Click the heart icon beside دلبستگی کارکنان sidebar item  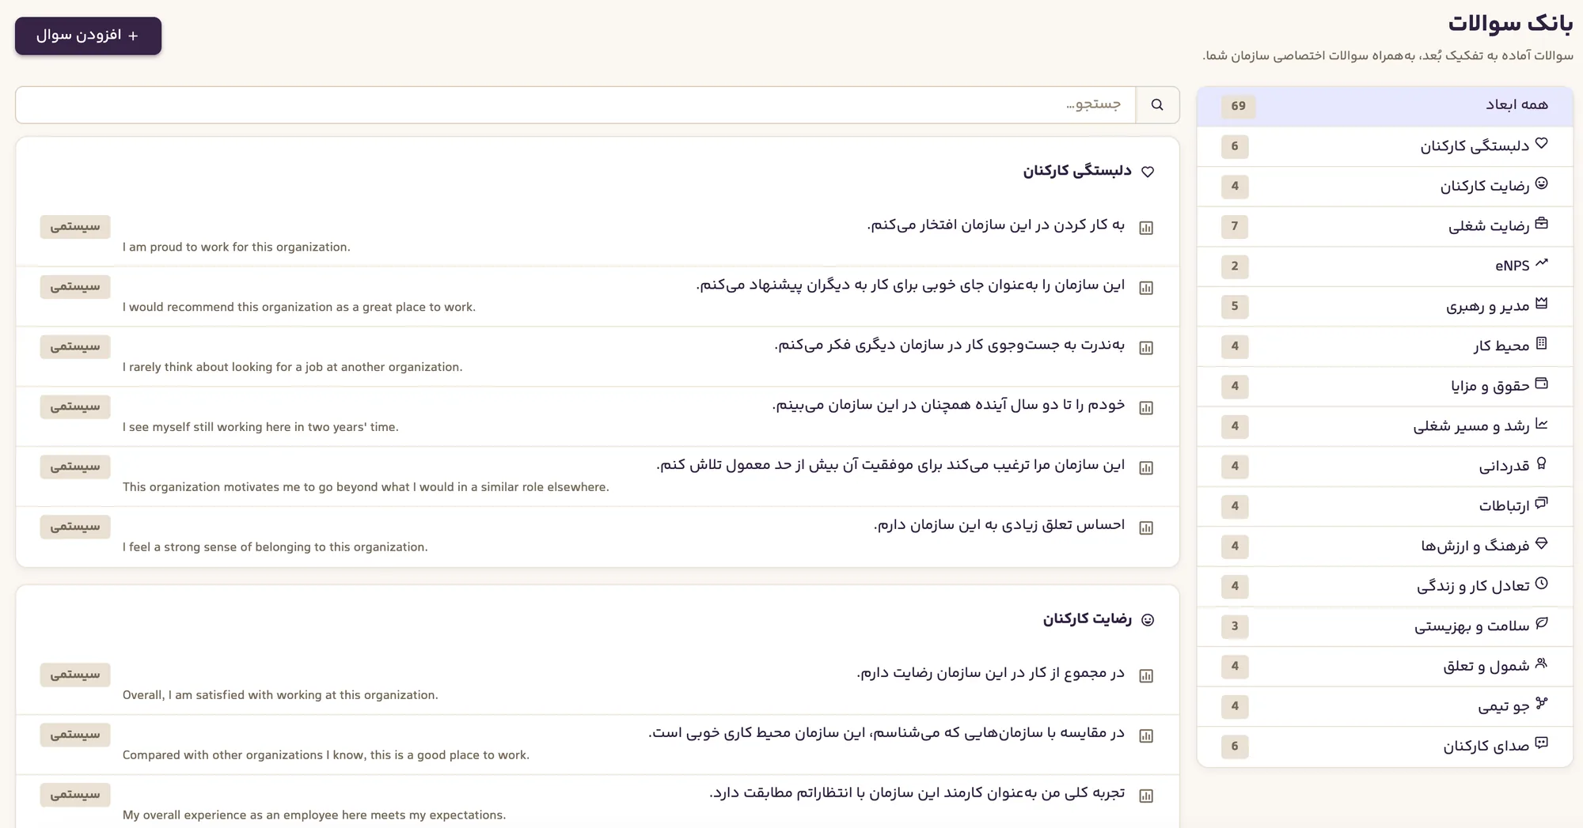point(1541,144)
